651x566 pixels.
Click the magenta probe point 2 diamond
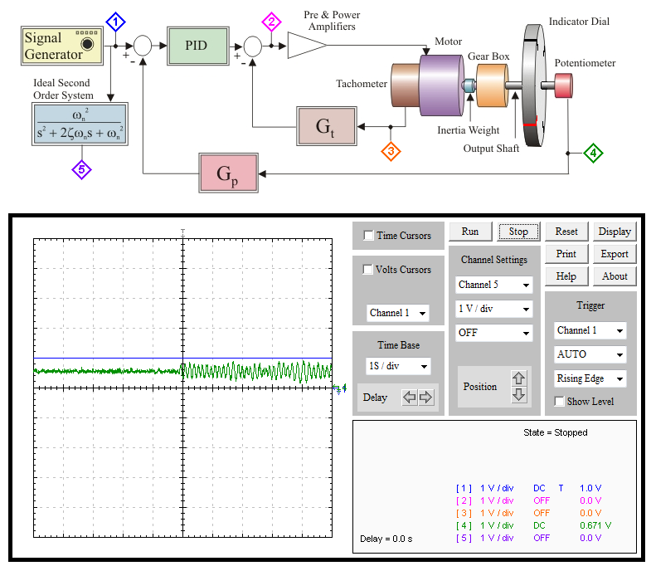(x=271, y=22)
